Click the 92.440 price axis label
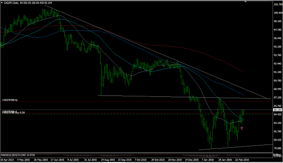The width and height of the screenshot is (283, 163). [278, 64]
